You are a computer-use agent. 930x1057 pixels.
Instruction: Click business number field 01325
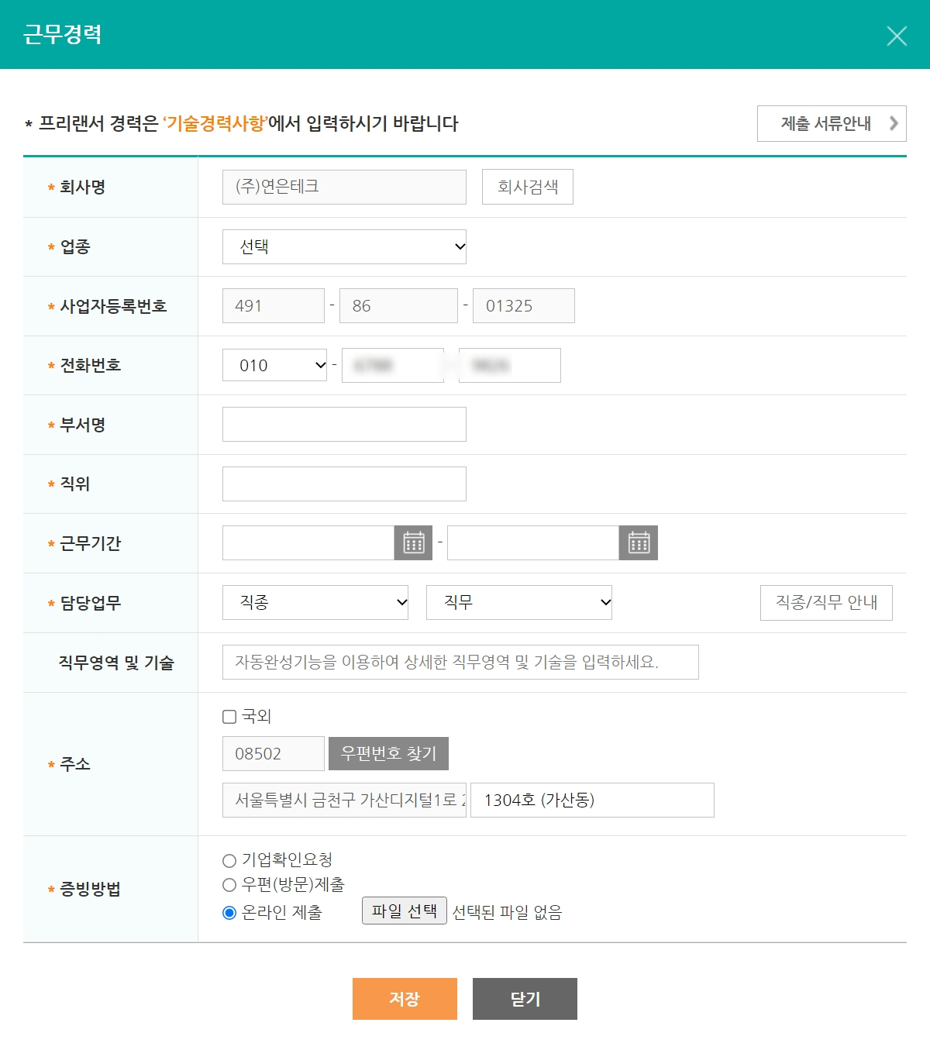(524, 305)
